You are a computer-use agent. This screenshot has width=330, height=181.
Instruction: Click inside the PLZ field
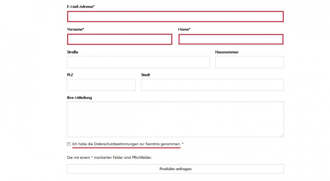[x=101, y=85]
